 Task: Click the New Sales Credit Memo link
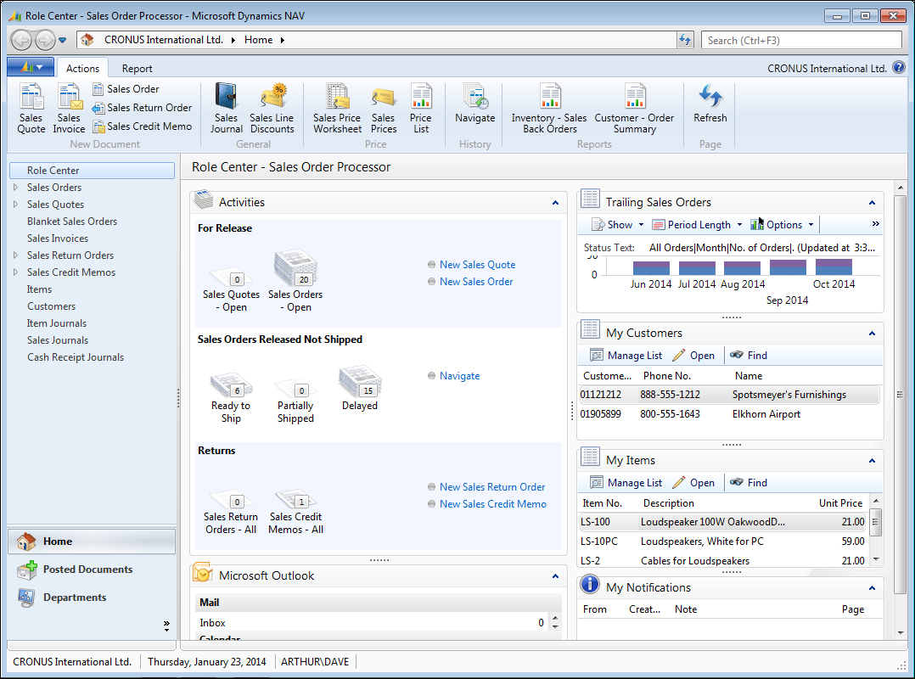click(x=493, y=503)
